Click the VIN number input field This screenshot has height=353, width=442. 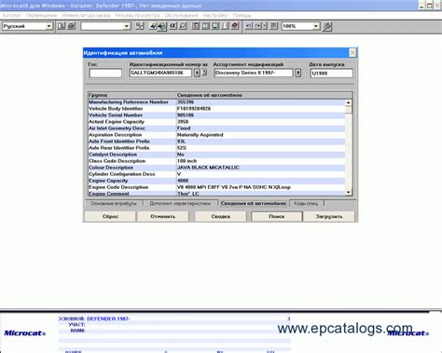pyautogui.click(x=160, y=73)
